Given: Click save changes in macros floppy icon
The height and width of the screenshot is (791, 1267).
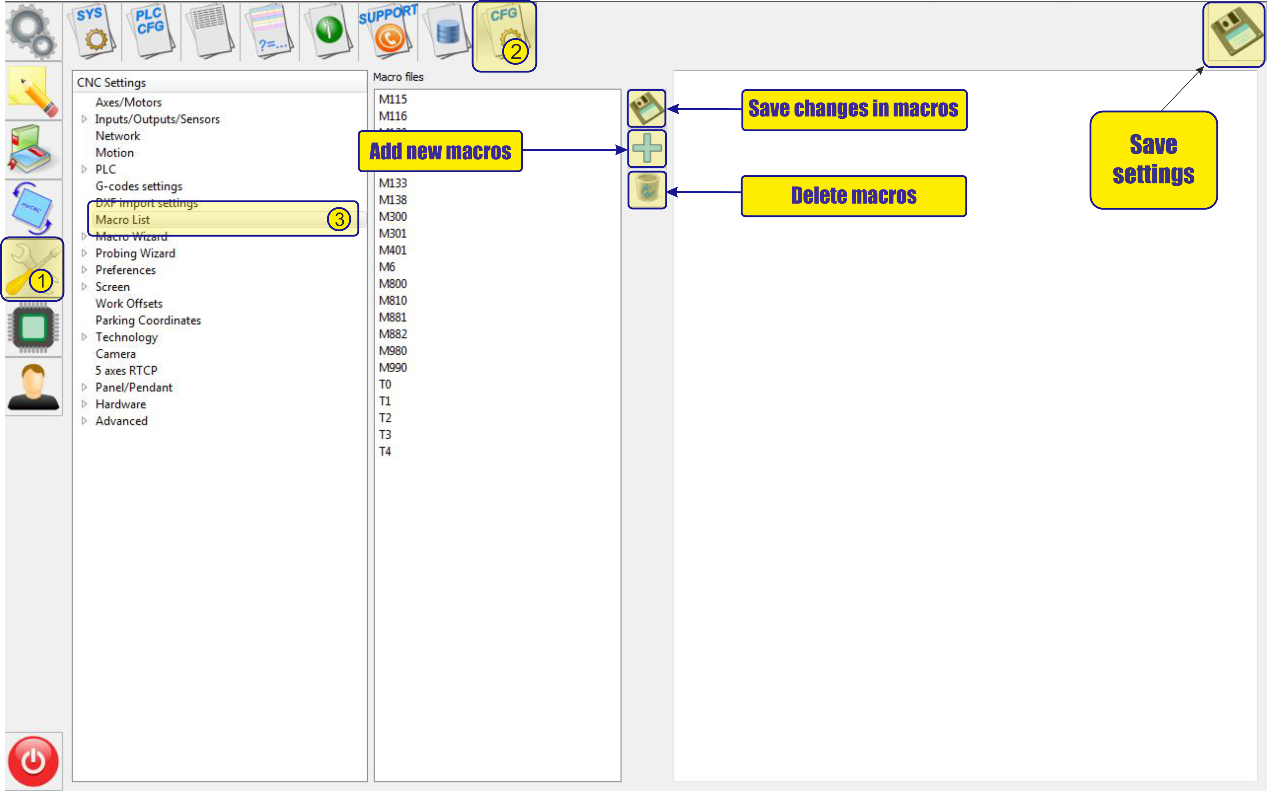Looking at the screenshot, I should coord(647,108).
